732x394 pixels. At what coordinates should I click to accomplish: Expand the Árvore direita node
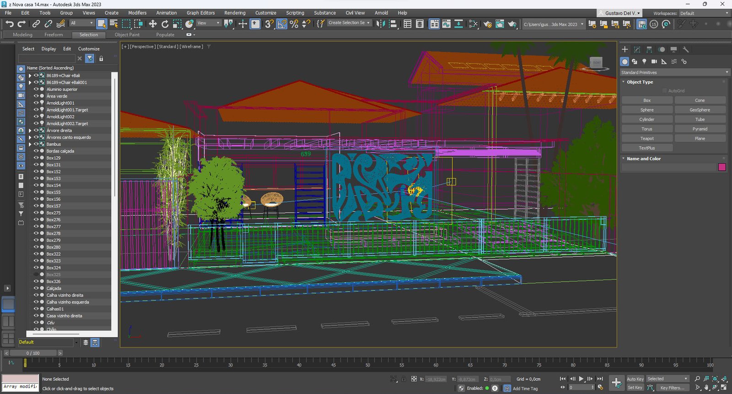30,130
